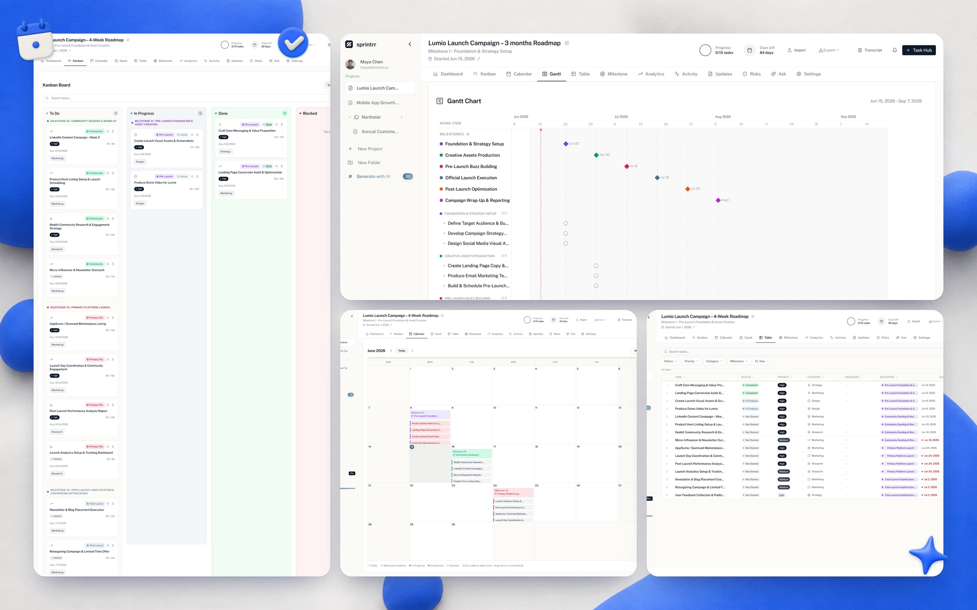This screenshot has height=610, width=977.
Task: Collapse the Table window sidebar with the back chevron
Action: 649,317
